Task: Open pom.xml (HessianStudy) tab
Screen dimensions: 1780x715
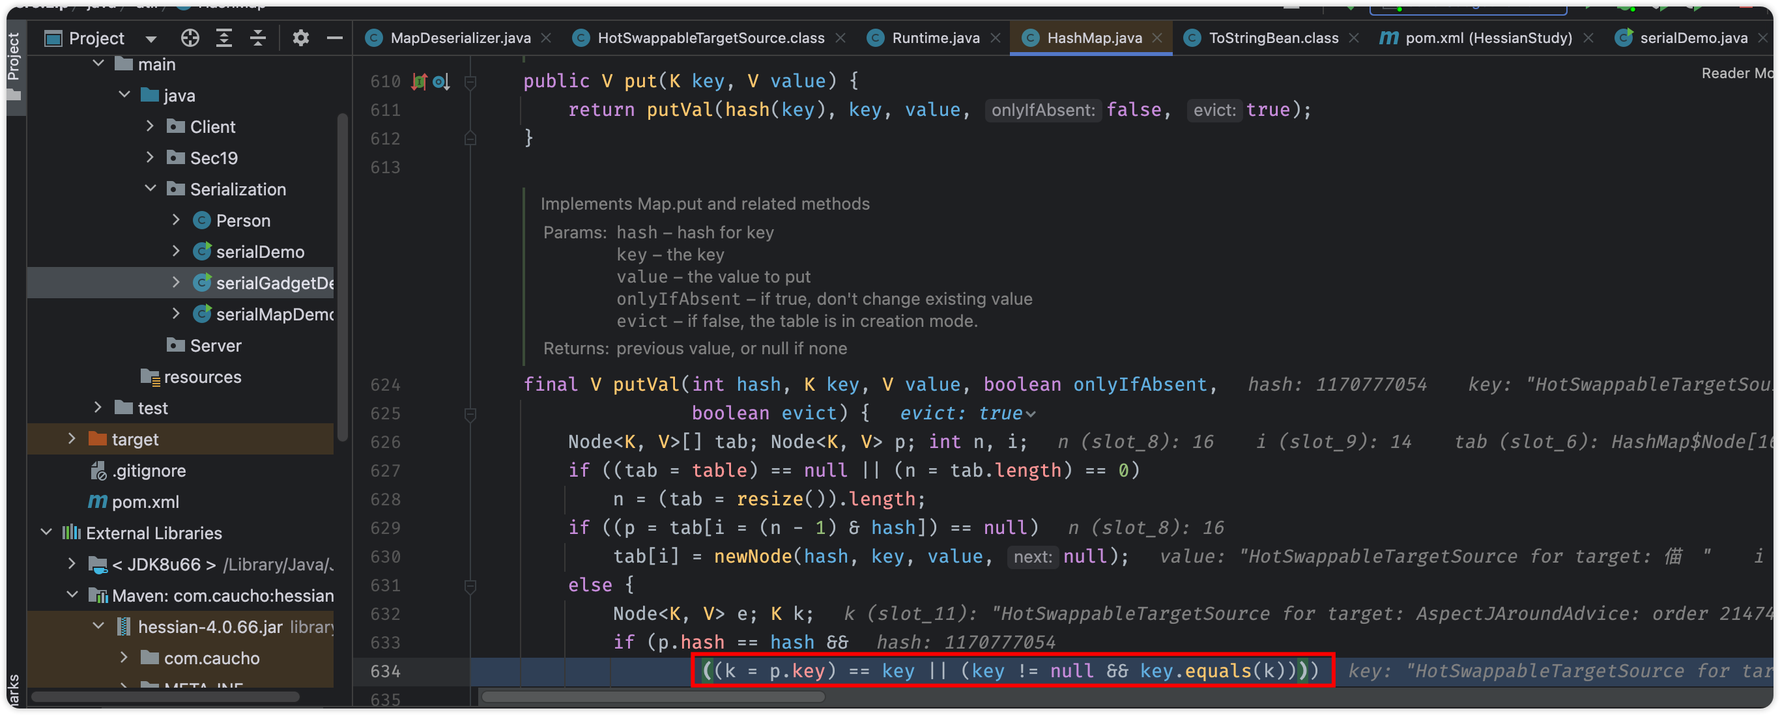Action: pyautogui.click(x=1488, y=38)
